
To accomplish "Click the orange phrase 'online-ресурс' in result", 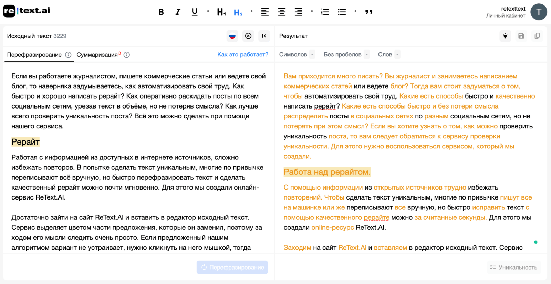I will 332,227.
